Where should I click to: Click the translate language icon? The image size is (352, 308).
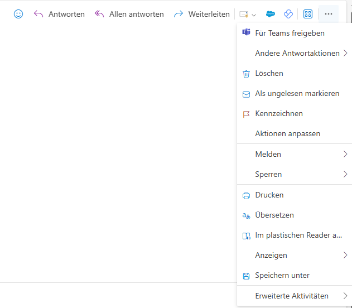(x=246, y=216)
